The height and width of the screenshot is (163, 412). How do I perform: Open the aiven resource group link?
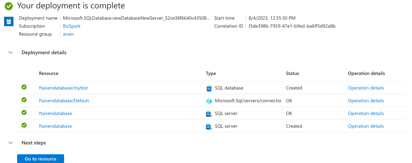pos(68,34)
